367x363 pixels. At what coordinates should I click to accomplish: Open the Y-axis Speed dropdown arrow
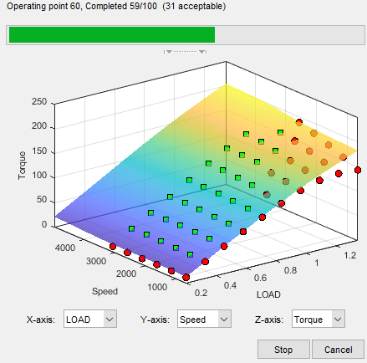[224, 319]
